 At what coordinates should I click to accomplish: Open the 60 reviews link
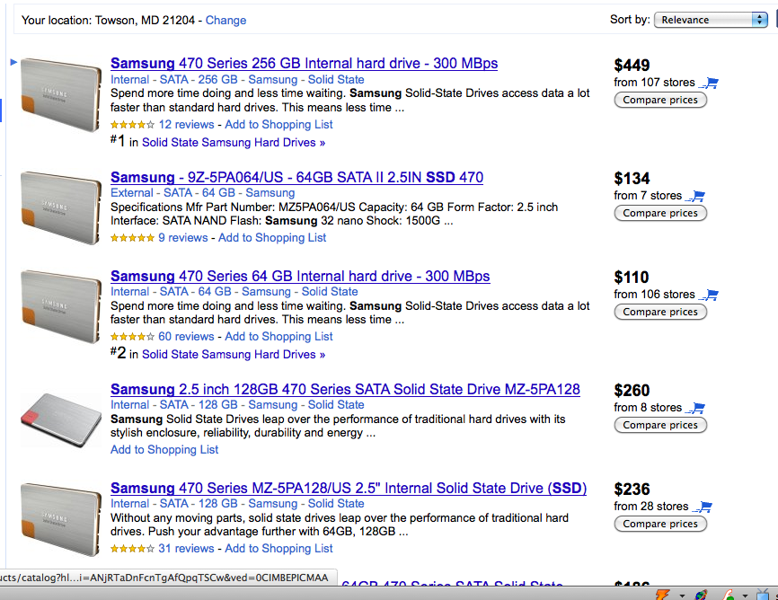[x=187, y=337]
